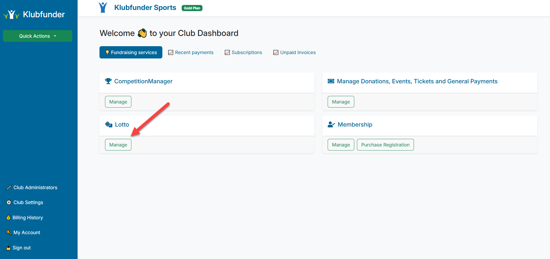Click the Purchase Registration button
This screenshot has width=550, height=259.
385,145
